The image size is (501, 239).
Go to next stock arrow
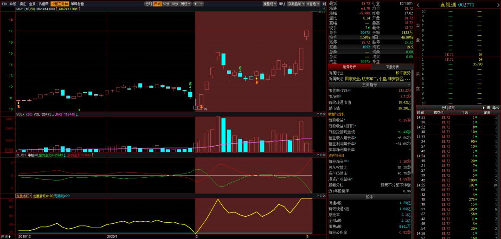click(x=498, y=5)
